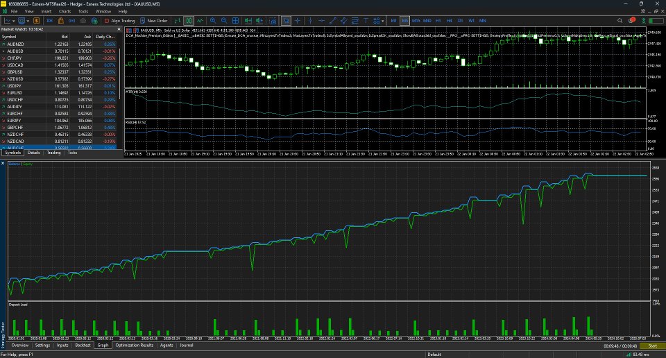Open Strategy Tester Backtest tab
The image size is (666, 358).
click(x=83, y=346)
